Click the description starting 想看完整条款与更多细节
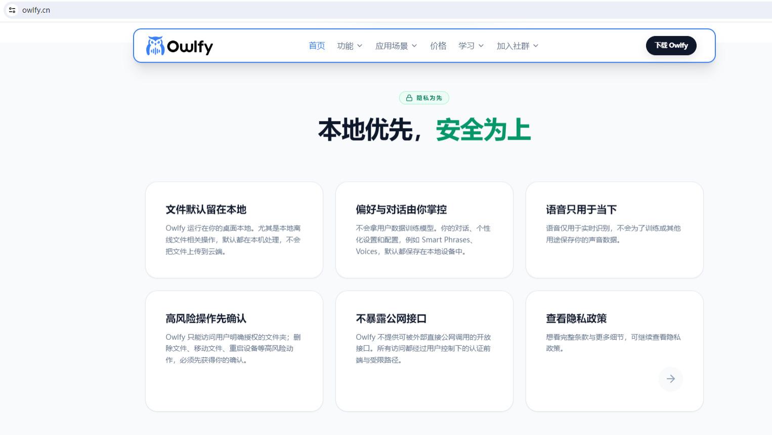This screenshot has width=772, height=435. [613, 343]
